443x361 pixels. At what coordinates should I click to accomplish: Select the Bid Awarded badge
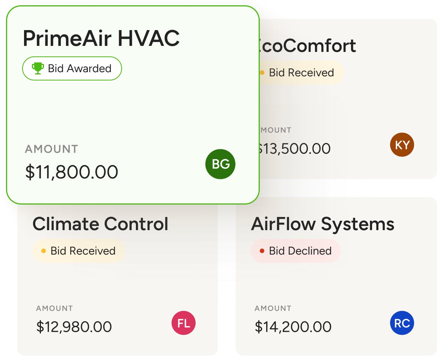(x=72, y=68)
